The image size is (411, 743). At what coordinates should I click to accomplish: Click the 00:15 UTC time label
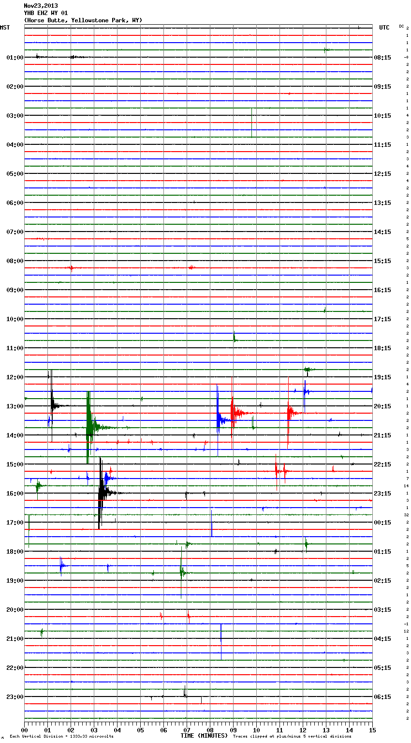click(x=382, y=523)
